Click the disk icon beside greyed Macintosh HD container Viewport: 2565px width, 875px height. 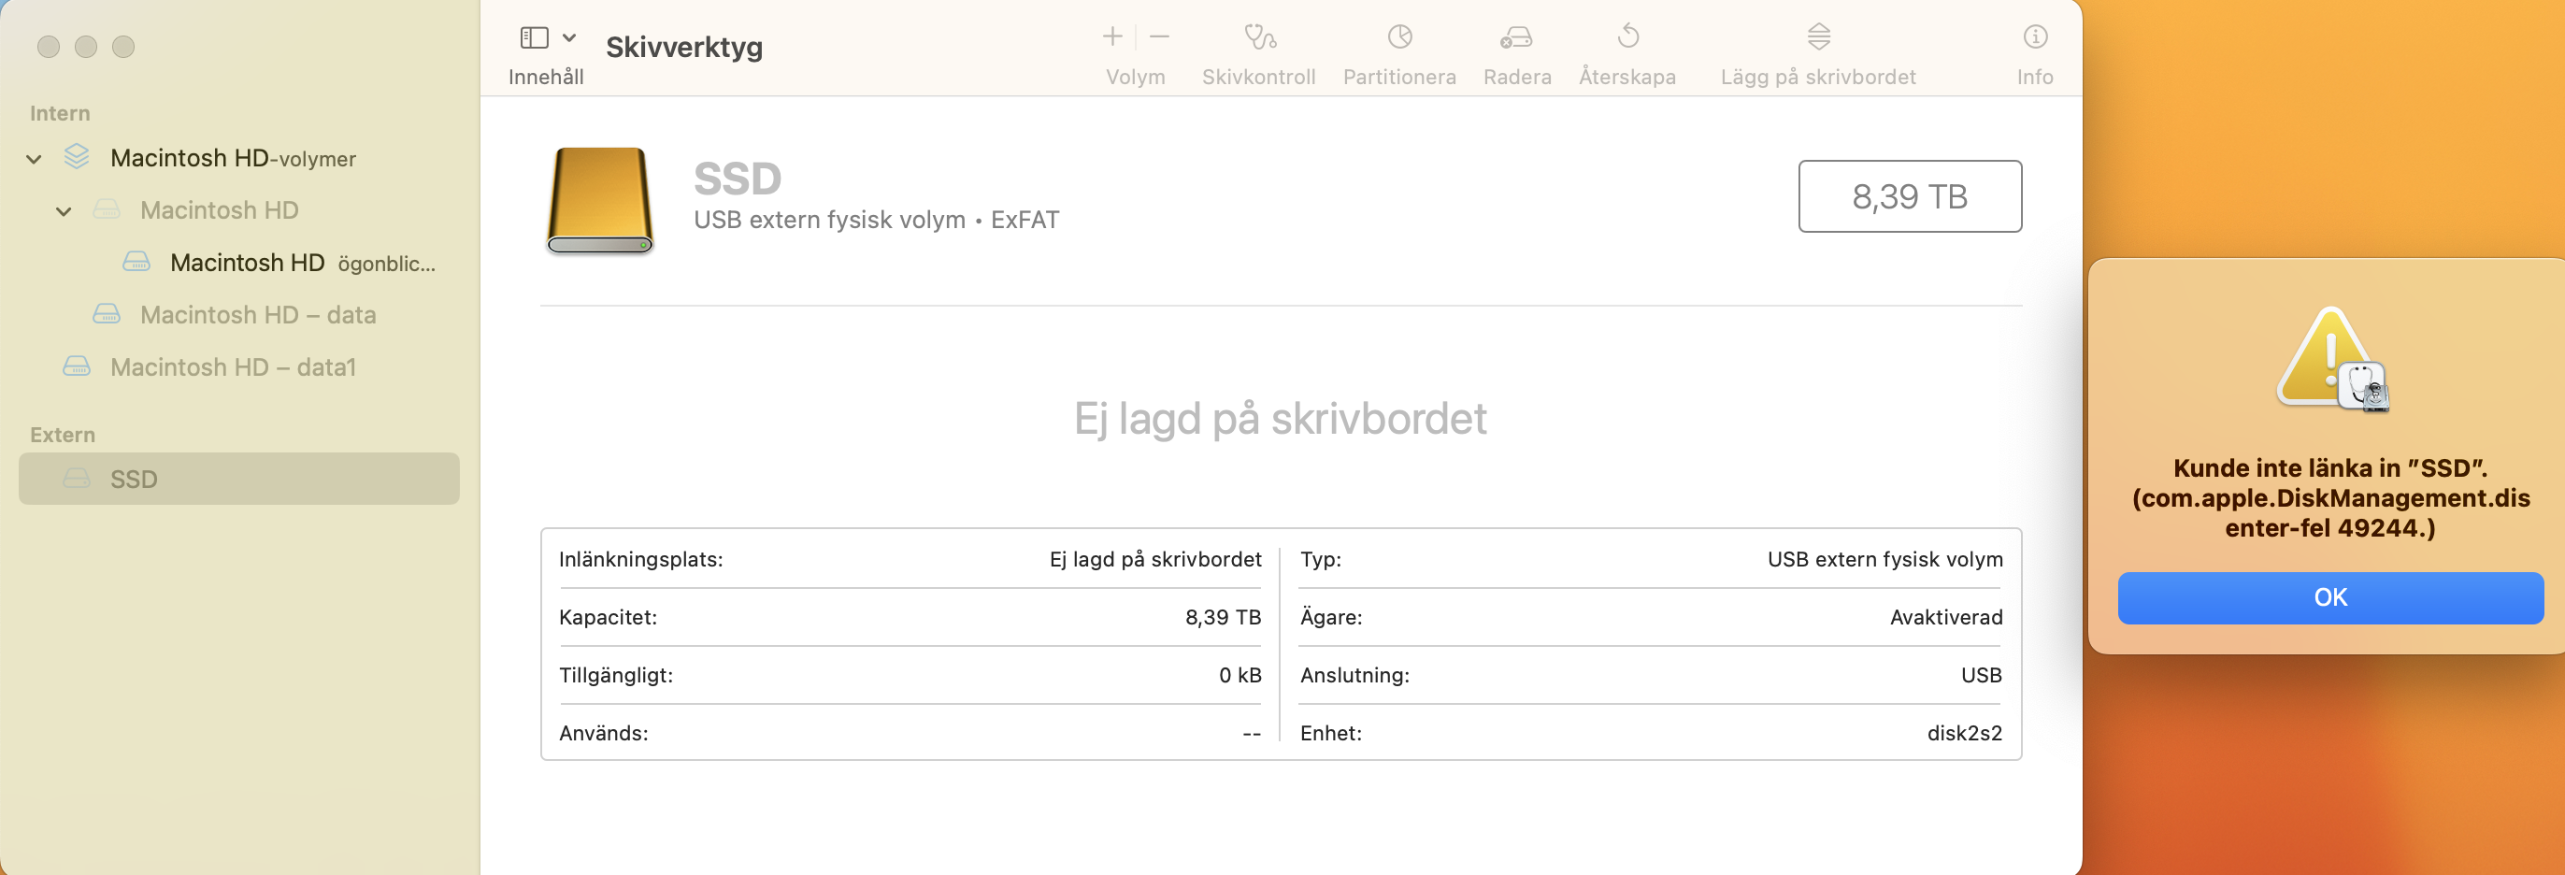point(107,210)
